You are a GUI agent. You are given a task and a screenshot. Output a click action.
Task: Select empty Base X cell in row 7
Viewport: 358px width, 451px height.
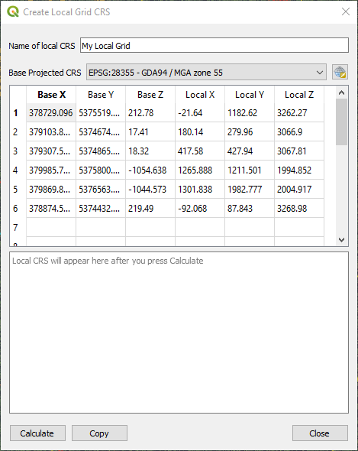point(51,227)
